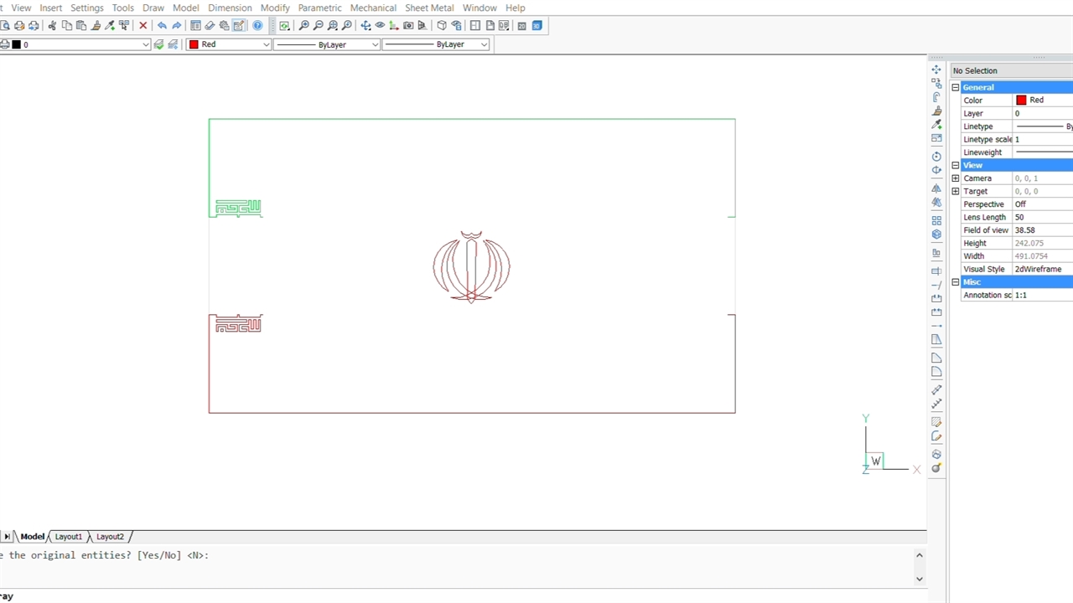
Task: Click the red X Delete icon
Action: [143, 26]
